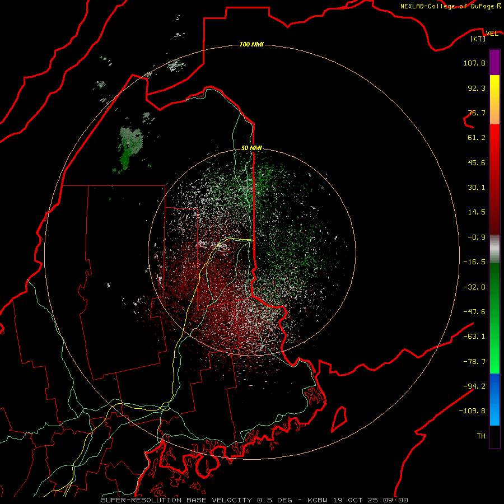
Task: Click the [KT] units label
Action: 478,39
